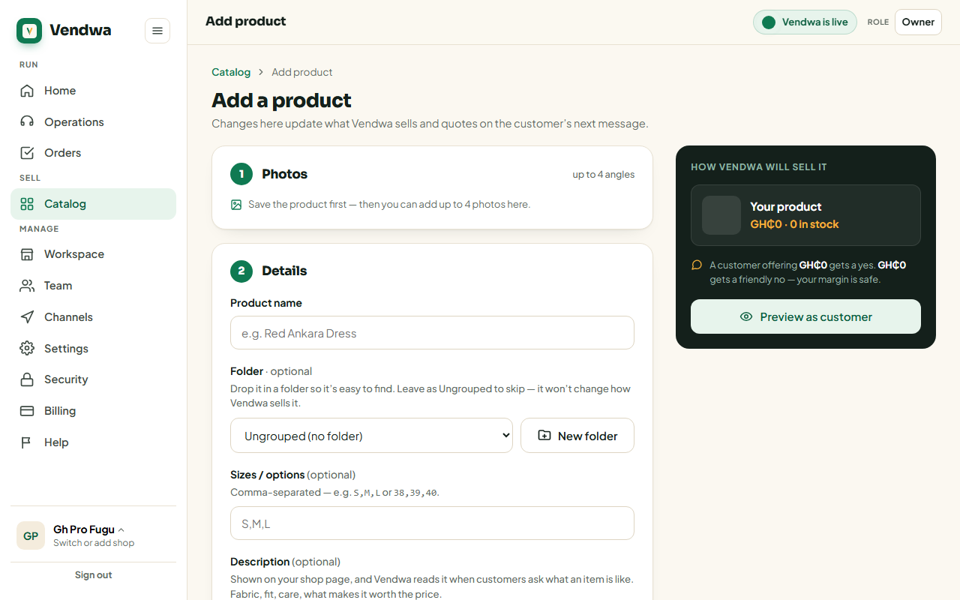Click the image icon in Photos section
The image size is (960, 600).
click(236, 205)
